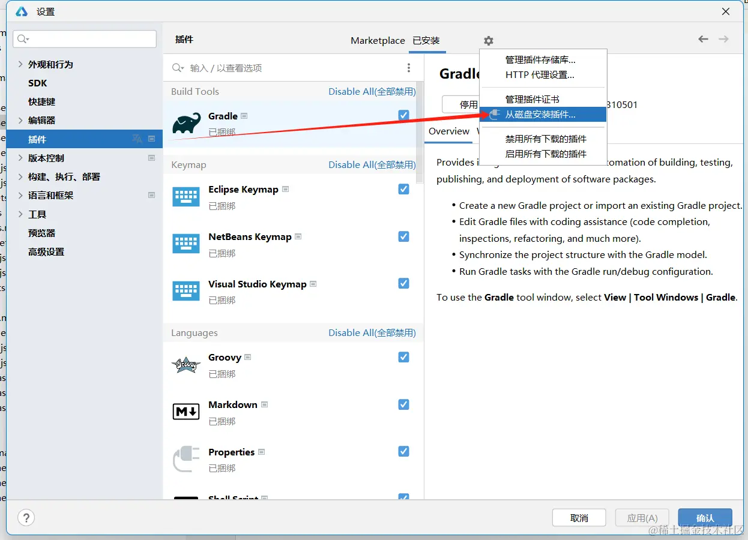Click the Markdown plugin icon
This screenshot has width=748, height=540.
coord(186,412)
